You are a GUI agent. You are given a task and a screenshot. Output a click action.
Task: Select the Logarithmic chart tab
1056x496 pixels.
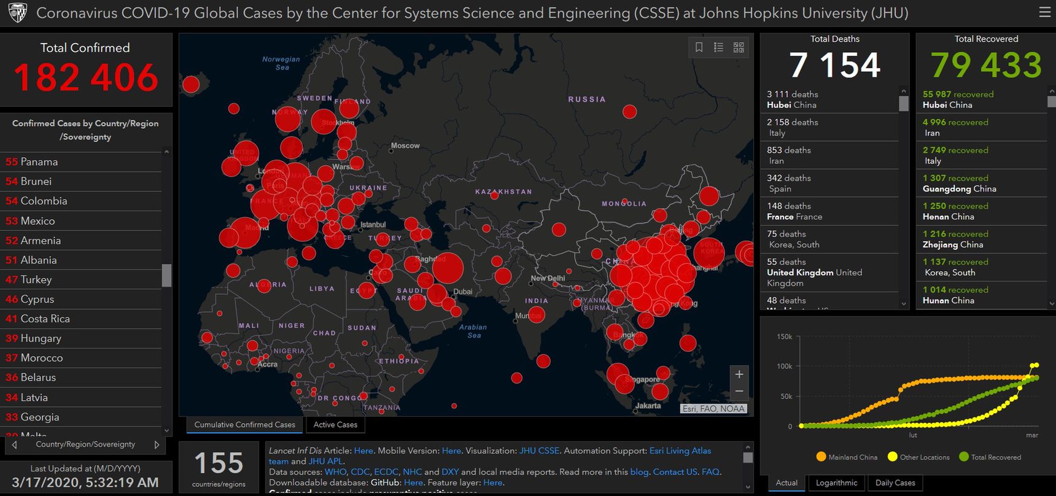pos(836,483)
